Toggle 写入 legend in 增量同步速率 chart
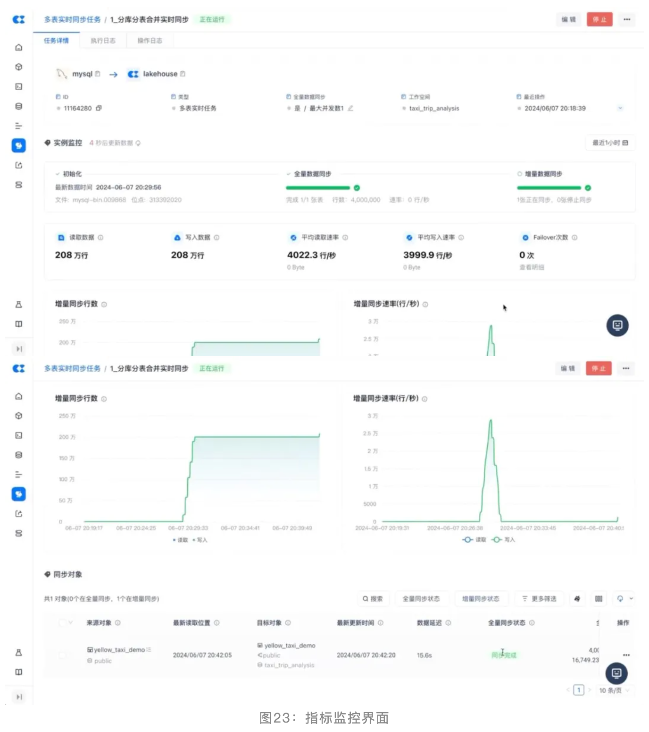The image size is (649, 732). [x=504, y=540]
